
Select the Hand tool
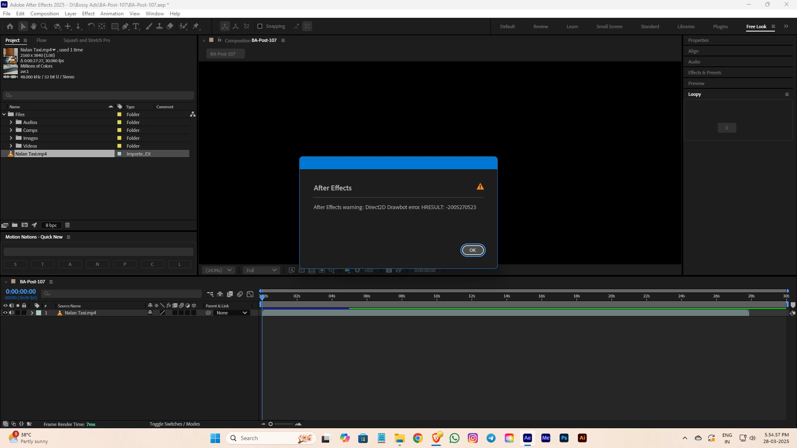tap(34, 26)
